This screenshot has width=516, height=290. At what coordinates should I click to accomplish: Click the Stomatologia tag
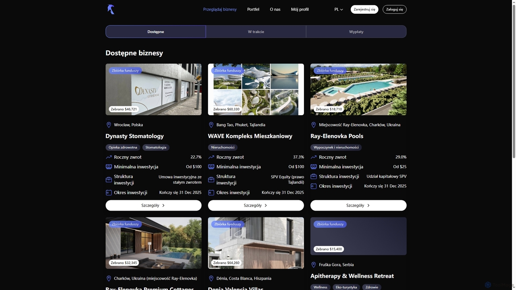pos(156,147)
